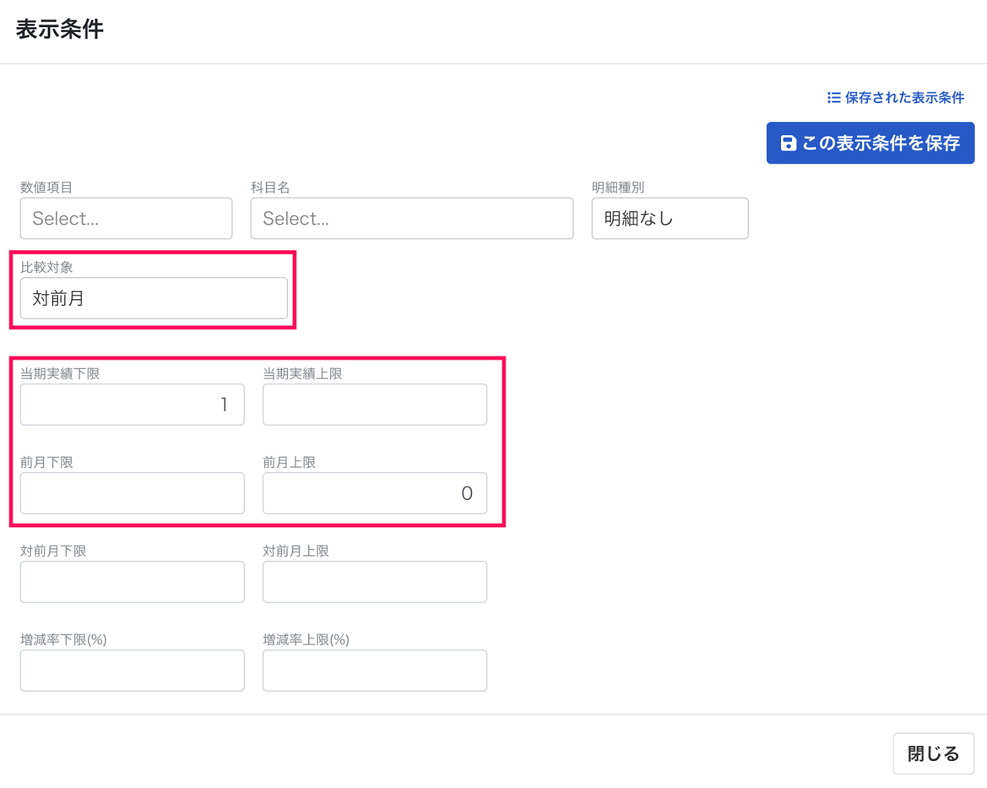The width and height of the screenshot is (987, 788).
Task: Click the 数値項目 label text
Action: click(46, 188)
